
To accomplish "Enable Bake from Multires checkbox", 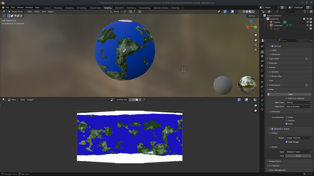I will (287, 98).
